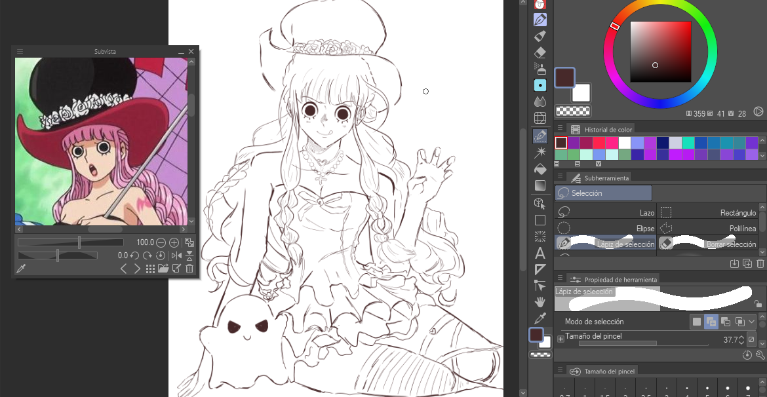Set selection mode to Remove from selection
The image size is (767, 397).
726,322
